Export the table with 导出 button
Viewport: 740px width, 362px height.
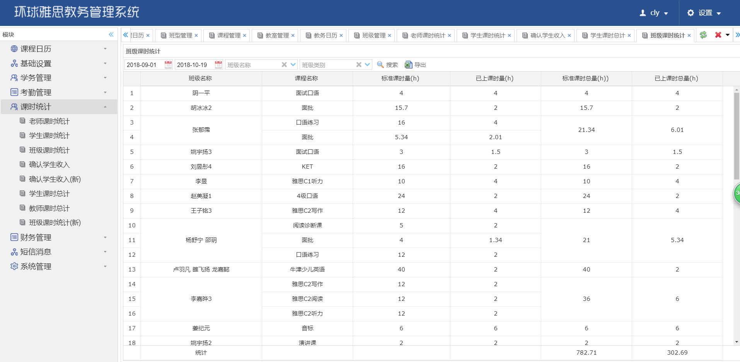(415, 65)
